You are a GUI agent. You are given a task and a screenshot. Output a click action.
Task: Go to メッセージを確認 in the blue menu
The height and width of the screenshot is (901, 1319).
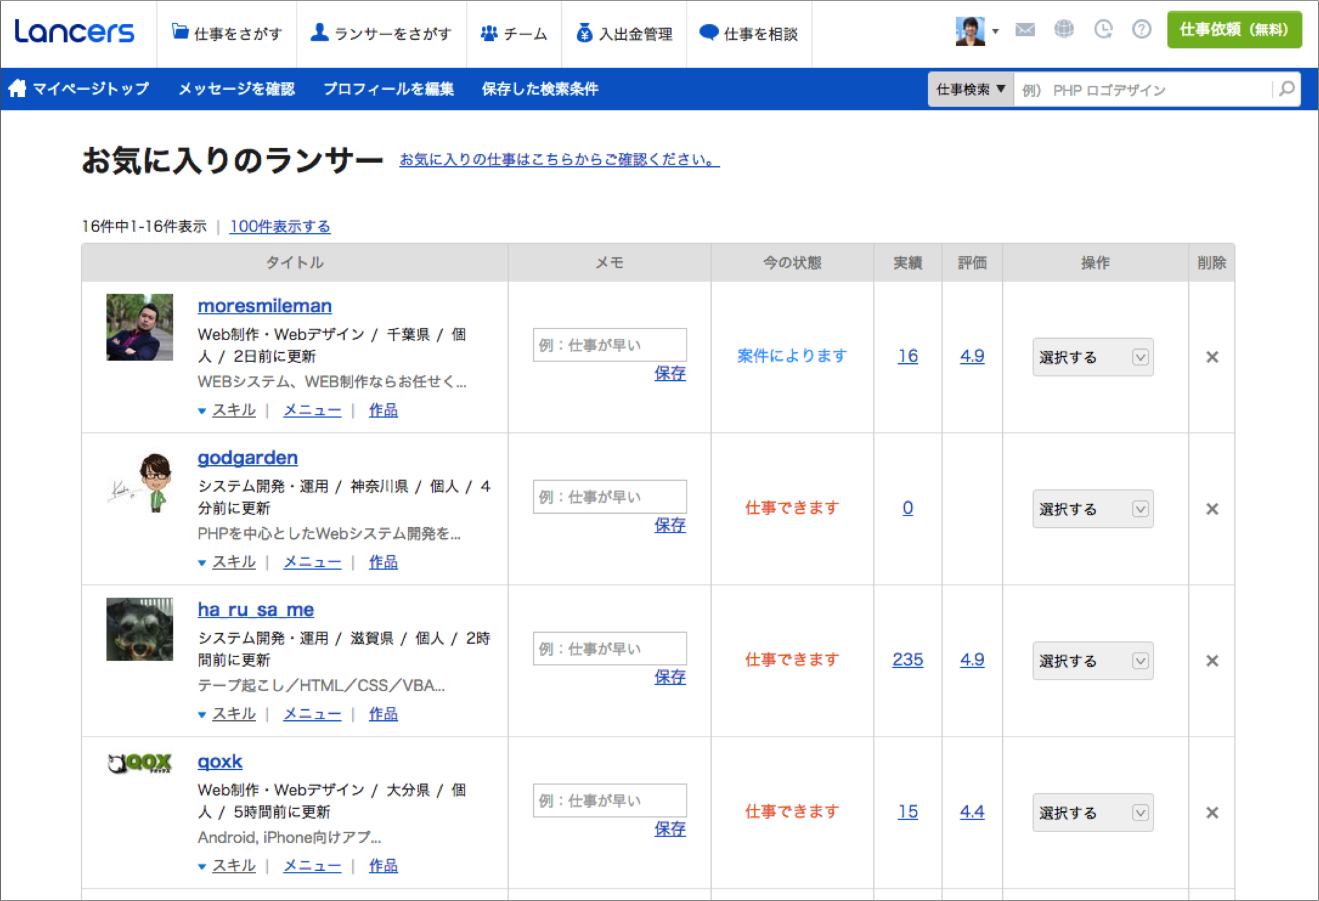tap(237, 89)
